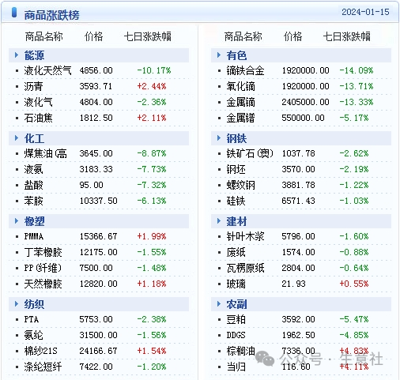
Task: Click the change value +0.55%
Action: tap(353, 284)
